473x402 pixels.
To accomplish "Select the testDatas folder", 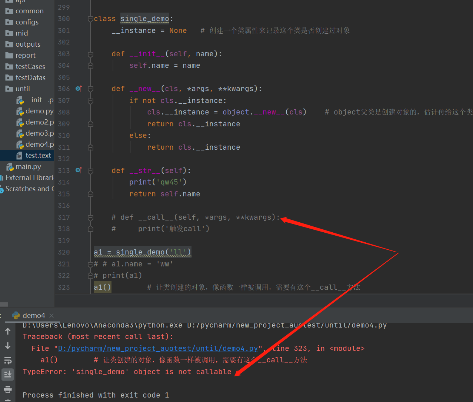I will pos(30,78).
